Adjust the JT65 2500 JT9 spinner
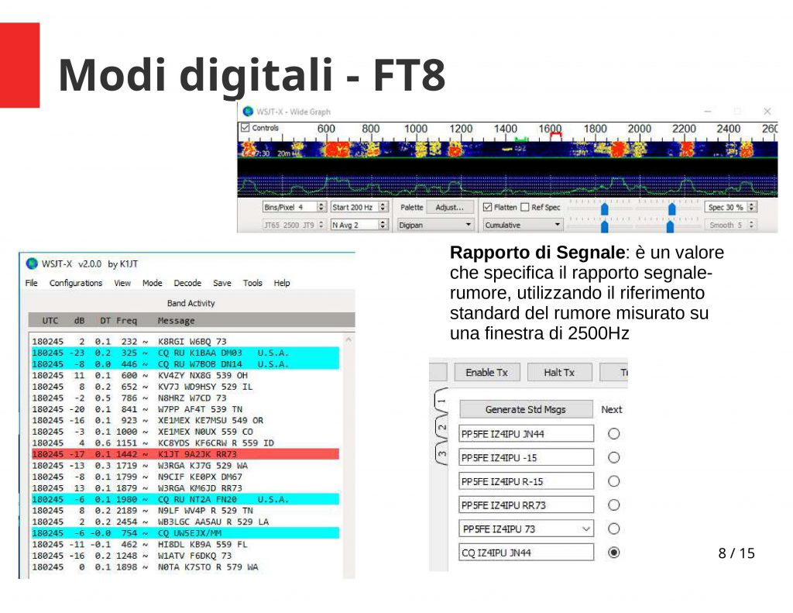 pyautogui.click(x=321, y=225)
